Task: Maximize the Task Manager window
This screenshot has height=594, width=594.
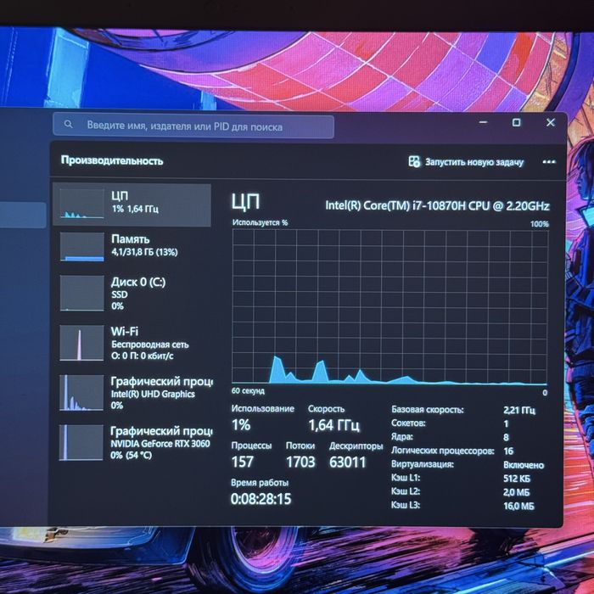Action: 516,122
